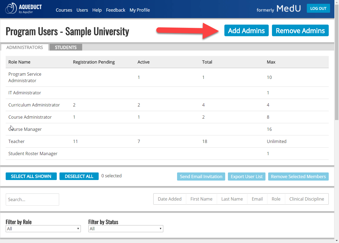Image resolution: width=339 pixels, height=243 pixels.
Task: Click Student Roster Manager role name
Action: [x=33, y=154]
